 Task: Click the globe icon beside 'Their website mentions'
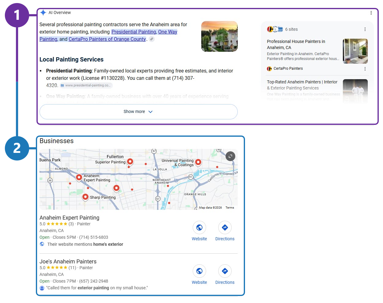pos(42,244)
